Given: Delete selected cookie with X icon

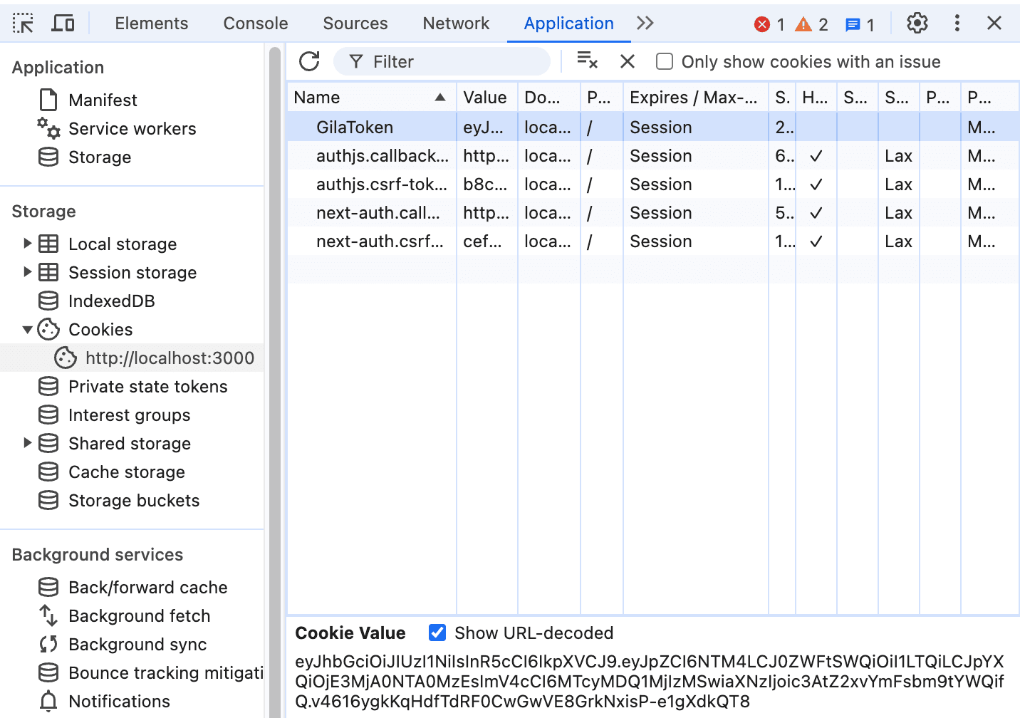Looking at the screenshot, I should [628, 62].
